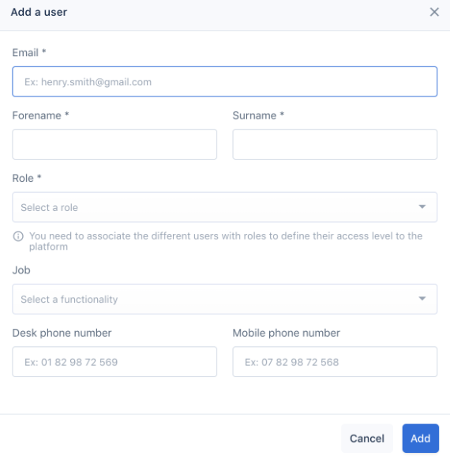Click the Mobile phone number field

pos(335,362)
